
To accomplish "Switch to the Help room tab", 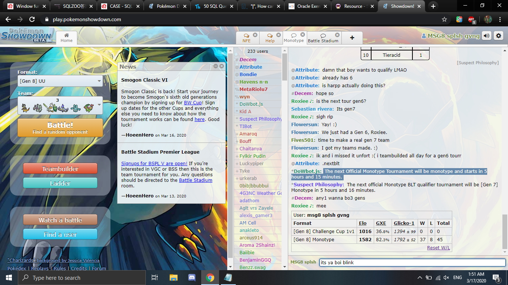I will pyautogui.click(x=270, y=38).
